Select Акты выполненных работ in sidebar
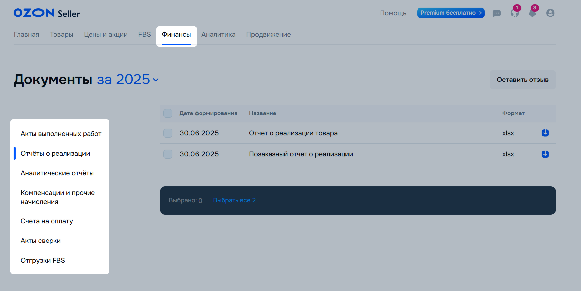This screenshot has height=291, width=581. [61, 134]
